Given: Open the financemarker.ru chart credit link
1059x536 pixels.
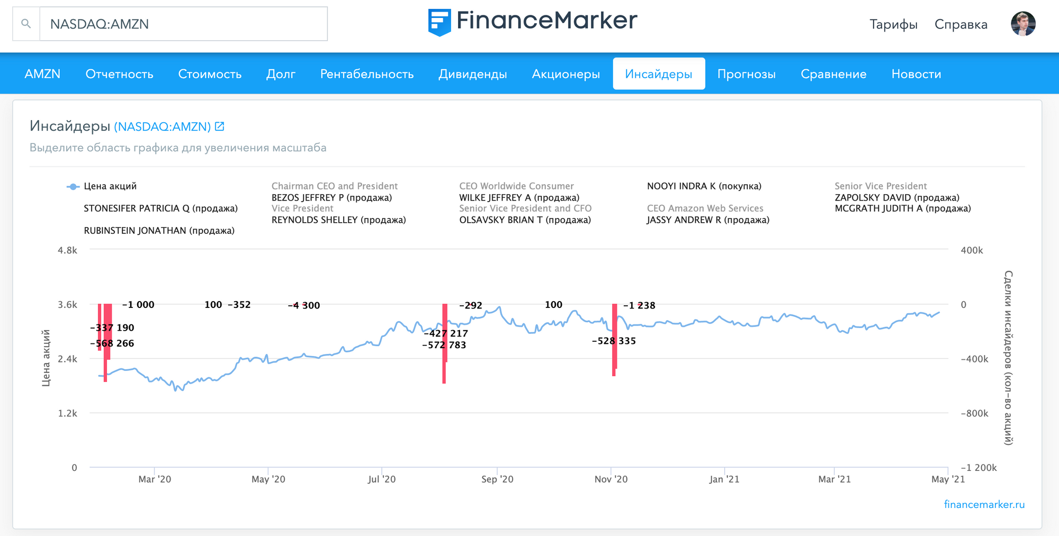Looking at the screenshot, I should tap(984, 504).
